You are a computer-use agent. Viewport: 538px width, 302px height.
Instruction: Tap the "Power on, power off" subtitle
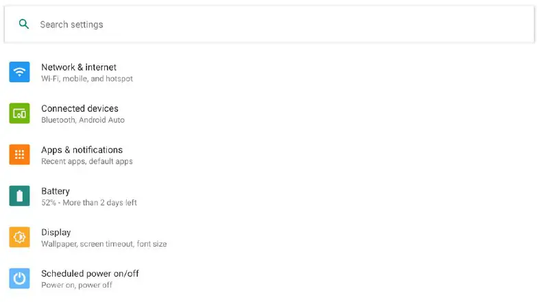(x=77, y=285)
